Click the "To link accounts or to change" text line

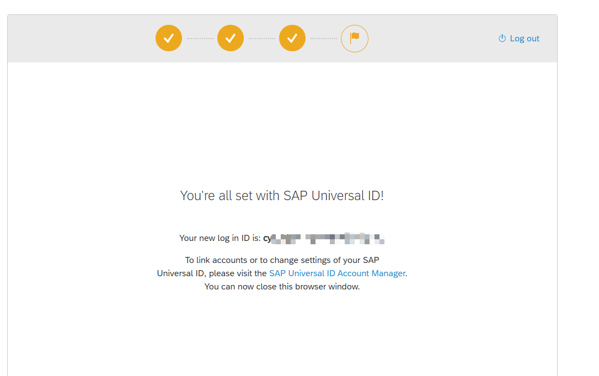click(x=282, y=260)
